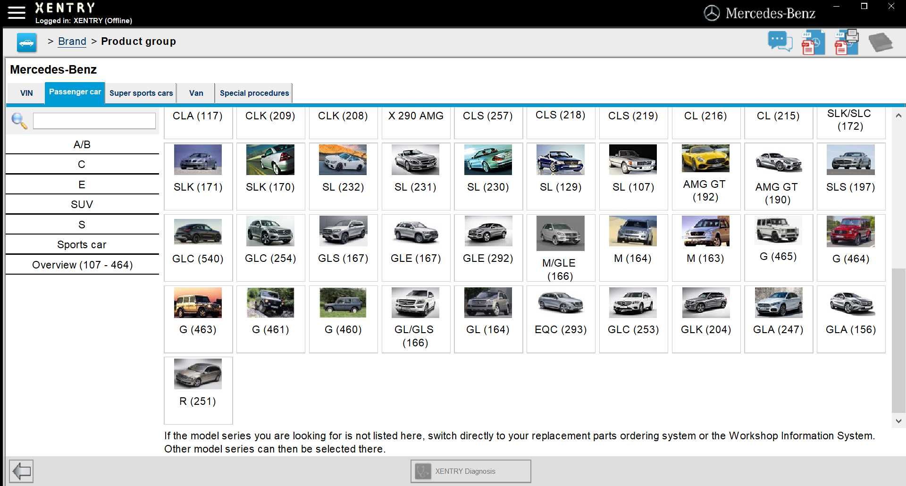Choose the GLK (204) model

(706, 319)
